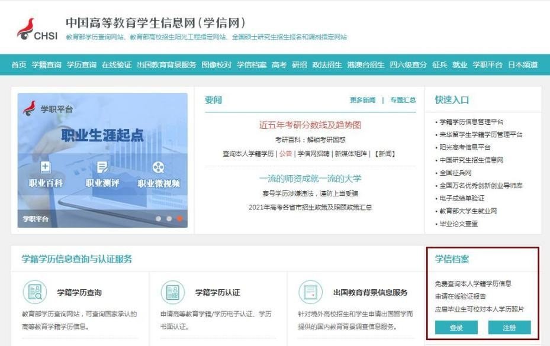Open 更多新闻 link in 要闻 section
Screen dimensions: 550x346
click(362, 101)
